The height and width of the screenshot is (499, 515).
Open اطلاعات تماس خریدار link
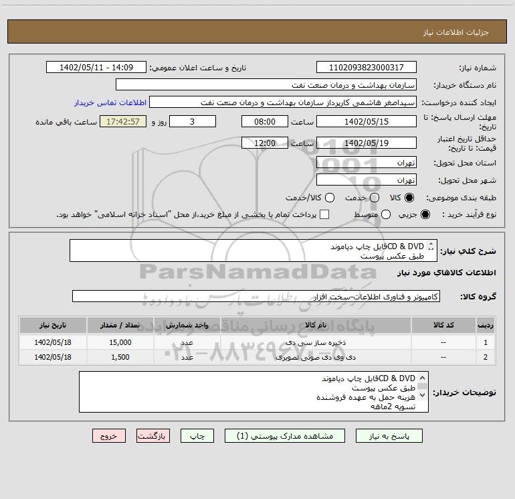(x=110, y=102)
